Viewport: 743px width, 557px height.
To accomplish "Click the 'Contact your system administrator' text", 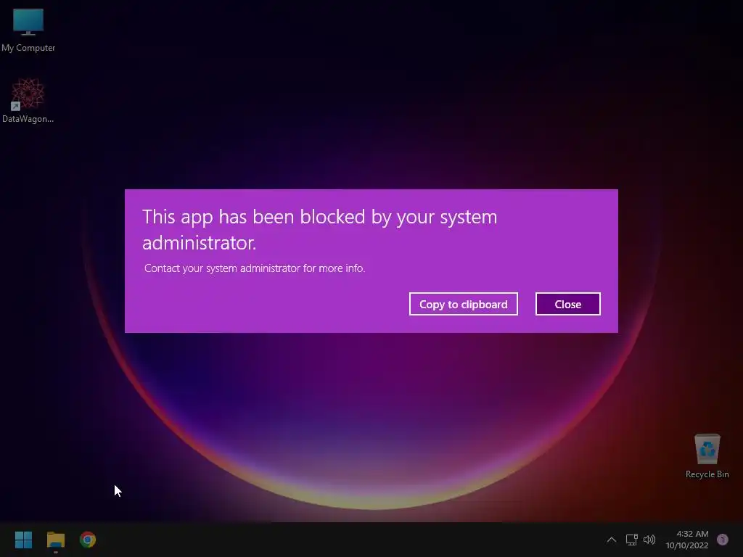I will click(x=255, y=268).
